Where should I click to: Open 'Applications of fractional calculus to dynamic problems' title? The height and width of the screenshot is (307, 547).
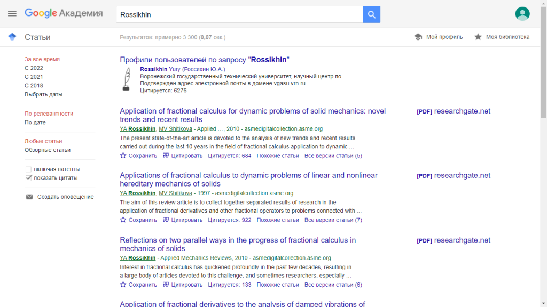[x=248, y=180]
